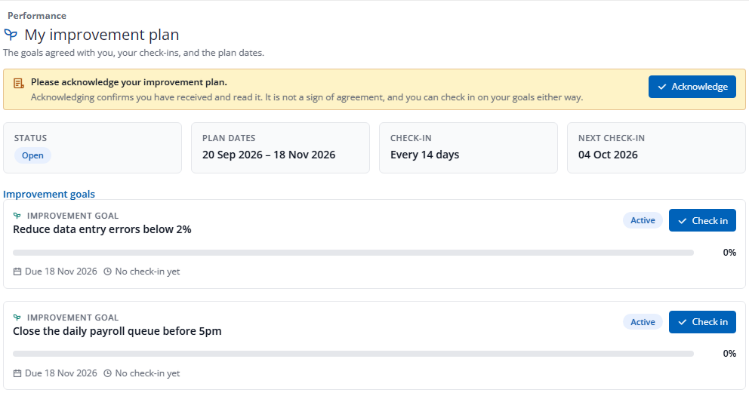Click the goal title Close the daily payroll queue before 5pm
This screenshot has height=405, width=749.
click(x=117, y=331)
